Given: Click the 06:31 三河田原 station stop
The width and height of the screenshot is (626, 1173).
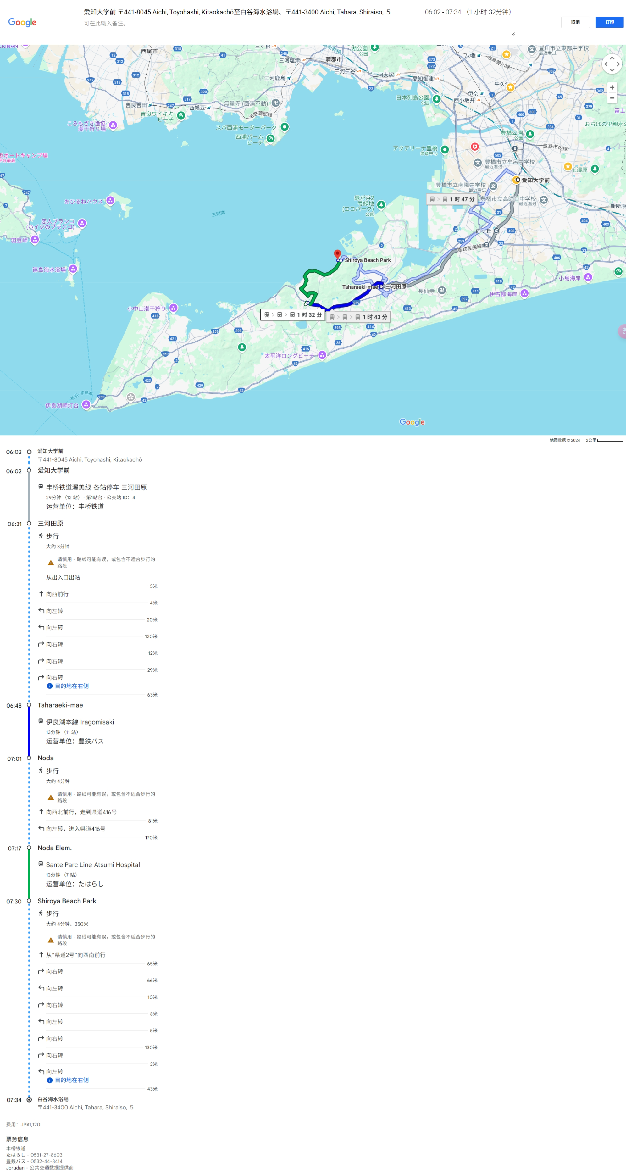Looking at the screenshot, I should coord(50,524).
